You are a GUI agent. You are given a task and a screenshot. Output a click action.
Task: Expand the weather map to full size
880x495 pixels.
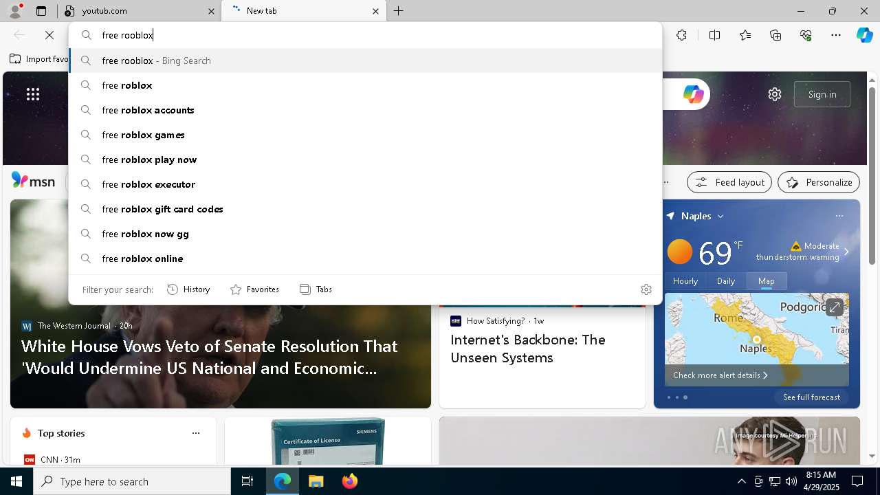point(834,307)
